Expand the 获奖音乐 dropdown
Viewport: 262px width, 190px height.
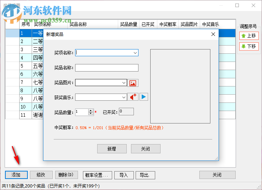point(124,97)
